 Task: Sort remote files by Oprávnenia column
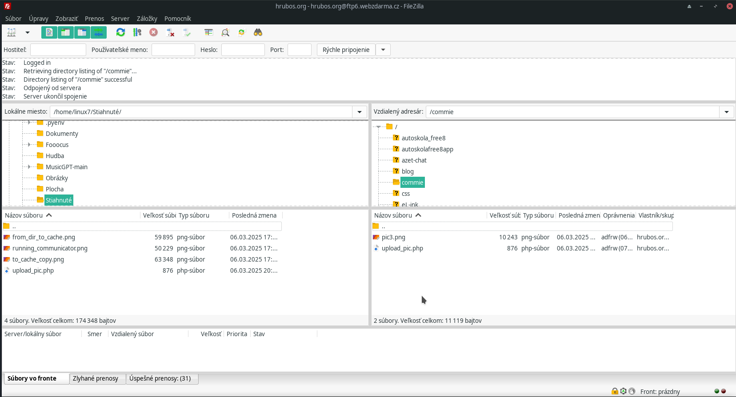(618, 215)
